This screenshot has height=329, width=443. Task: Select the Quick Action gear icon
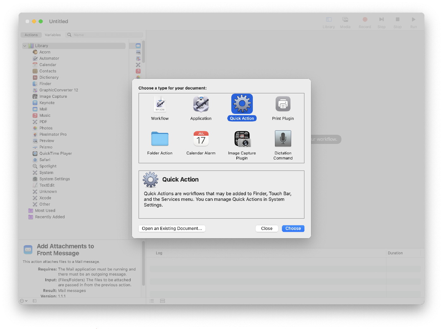(242, 104)
